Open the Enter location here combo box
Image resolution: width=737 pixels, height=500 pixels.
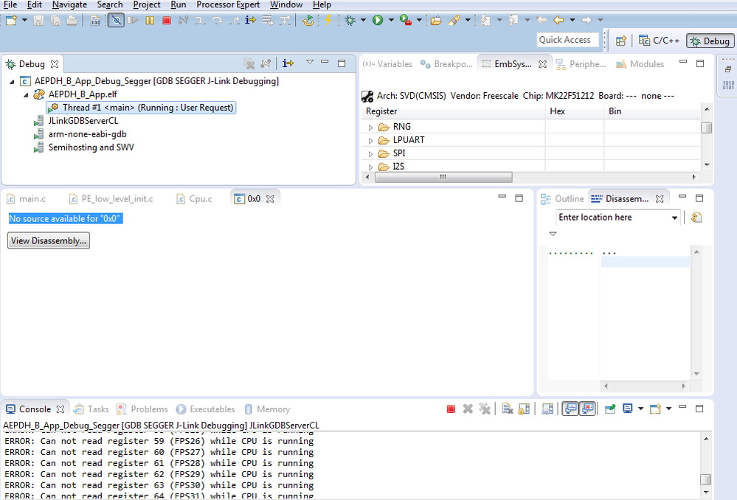(x=617, y=218)
